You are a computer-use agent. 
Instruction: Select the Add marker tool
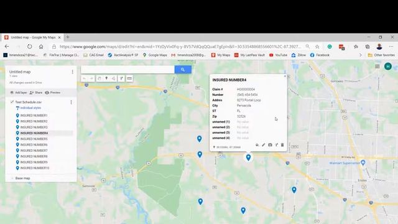[106, 78]
